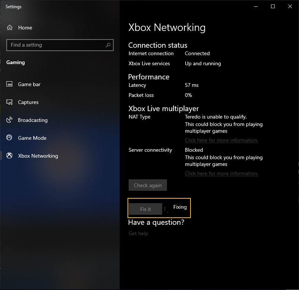Click the Home house icon
The image size is (299, 290).
(10, 28)
